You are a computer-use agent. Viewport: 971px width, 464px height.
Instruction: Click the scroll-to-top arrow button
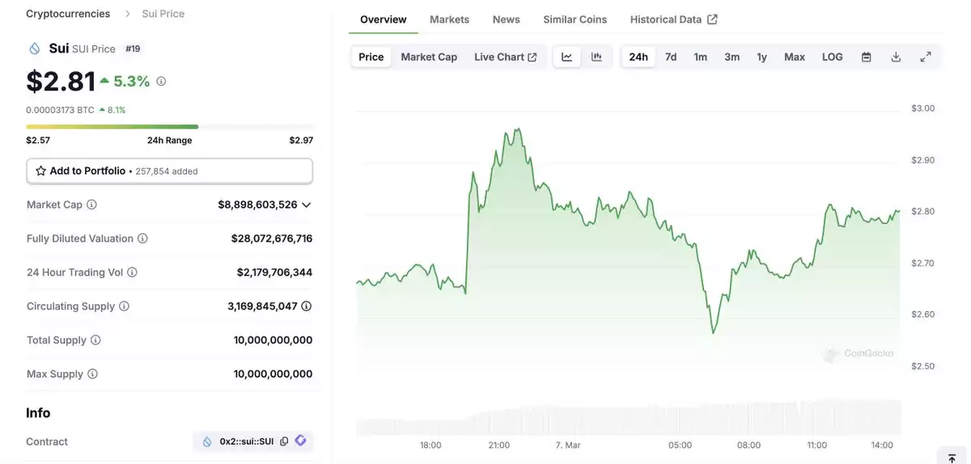[x=952, y=457]
